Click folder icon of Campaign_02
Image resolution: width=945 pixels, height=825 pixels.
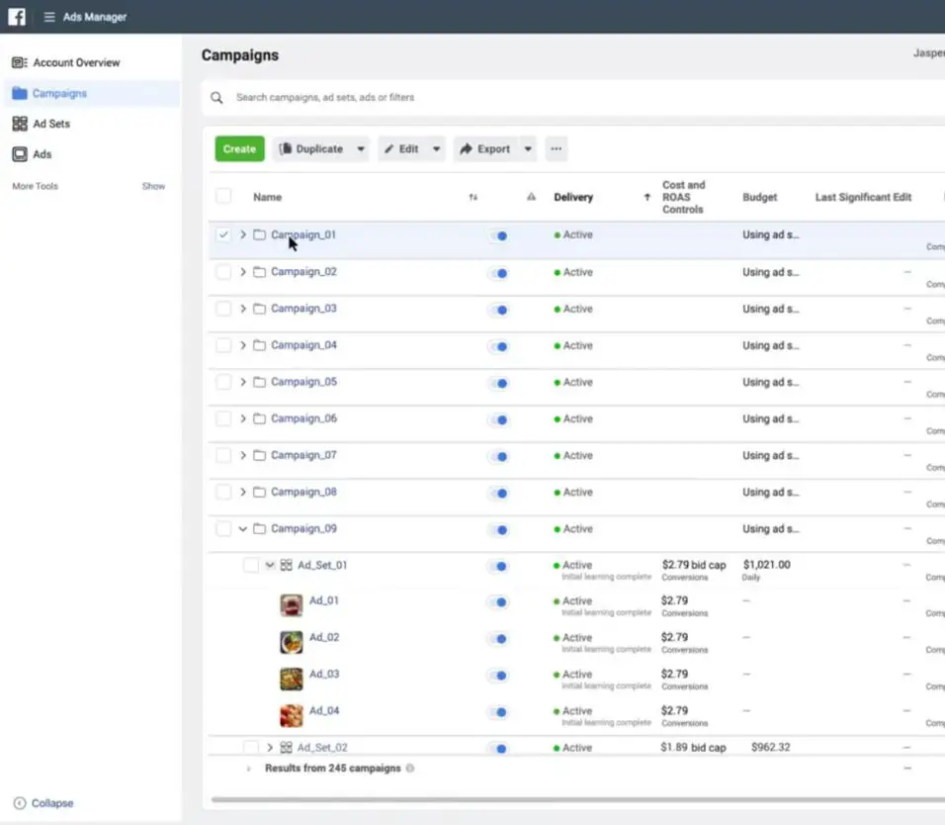click(x=259, y=272)
